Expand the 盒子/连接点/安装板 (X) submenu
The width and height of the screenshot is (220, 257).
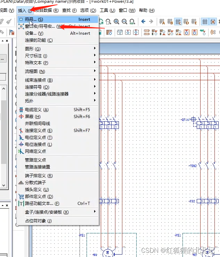[x=58, y=212]
